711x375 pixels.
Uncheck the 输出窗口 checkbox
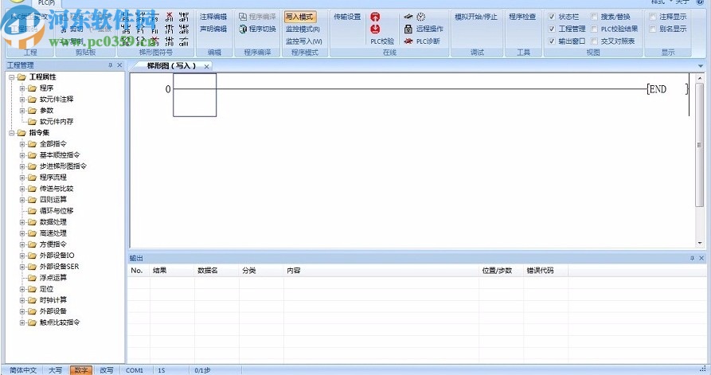pyautogui.click(x=552, y=41)
